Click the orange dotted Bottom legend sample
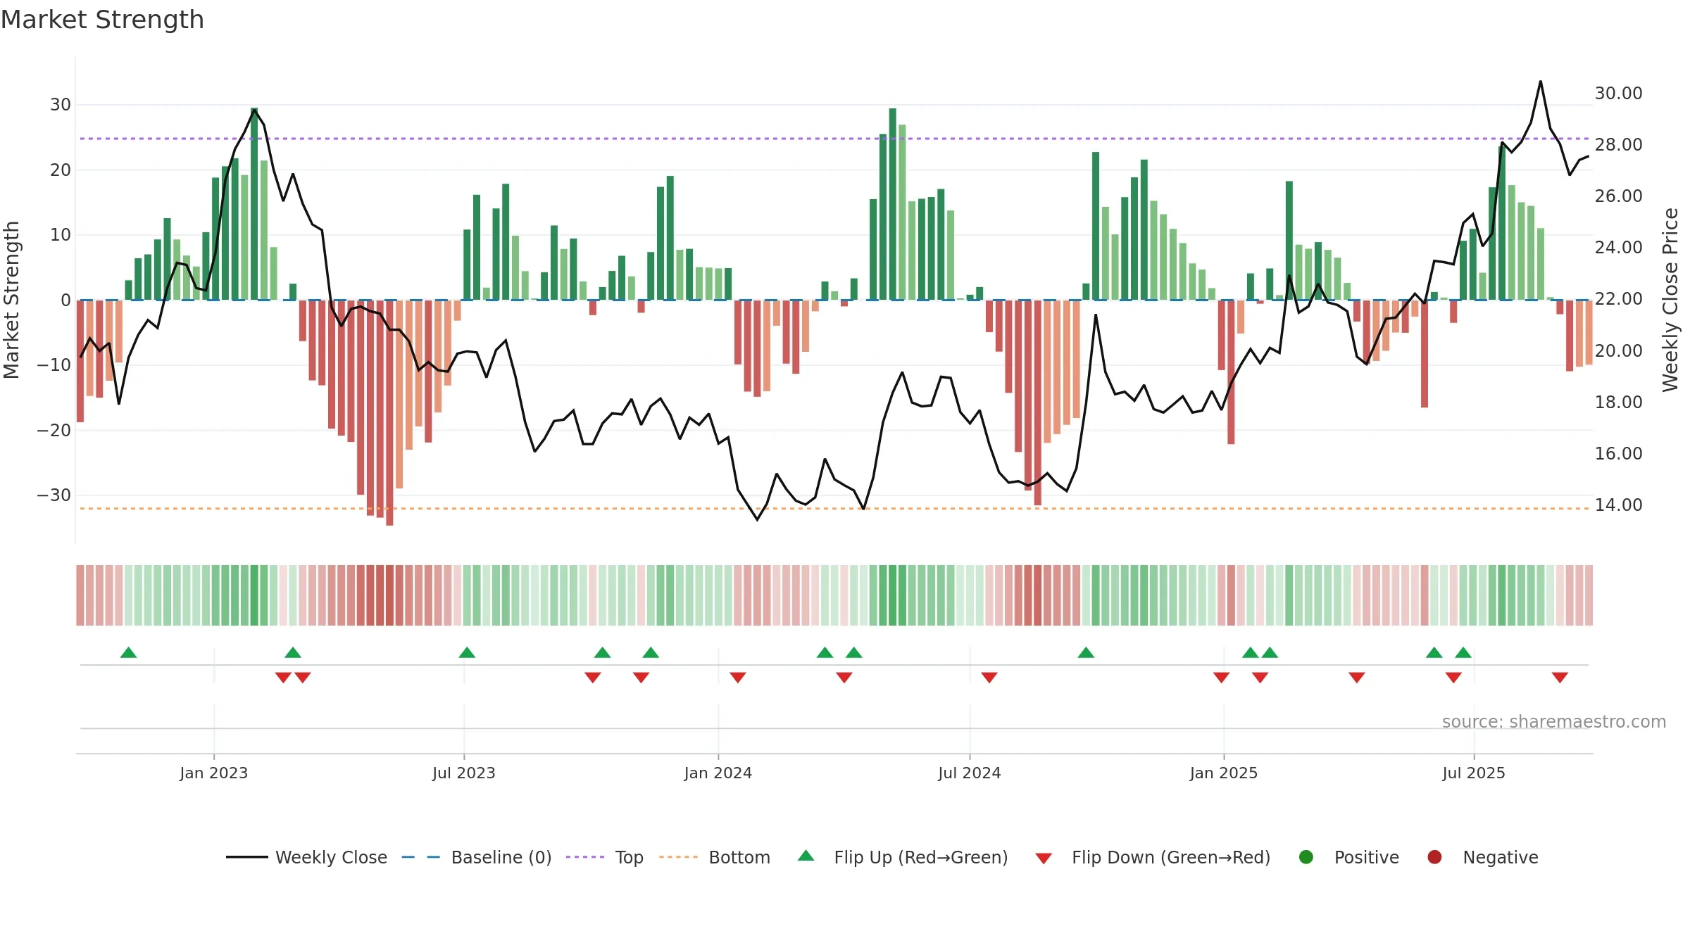Screen dimensions: 1690x950 [679, 857]
